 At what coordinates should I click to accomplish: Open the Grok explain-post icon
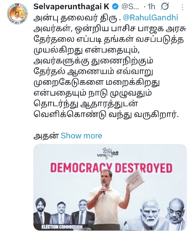[x=165, y=6]
